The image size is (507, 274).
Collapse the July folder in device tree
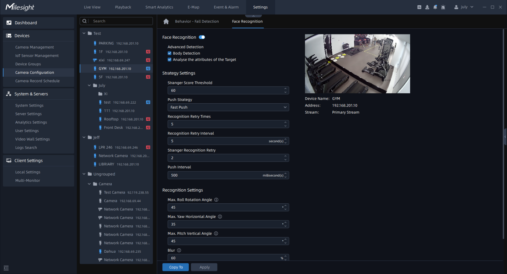[x=89, y=86]
